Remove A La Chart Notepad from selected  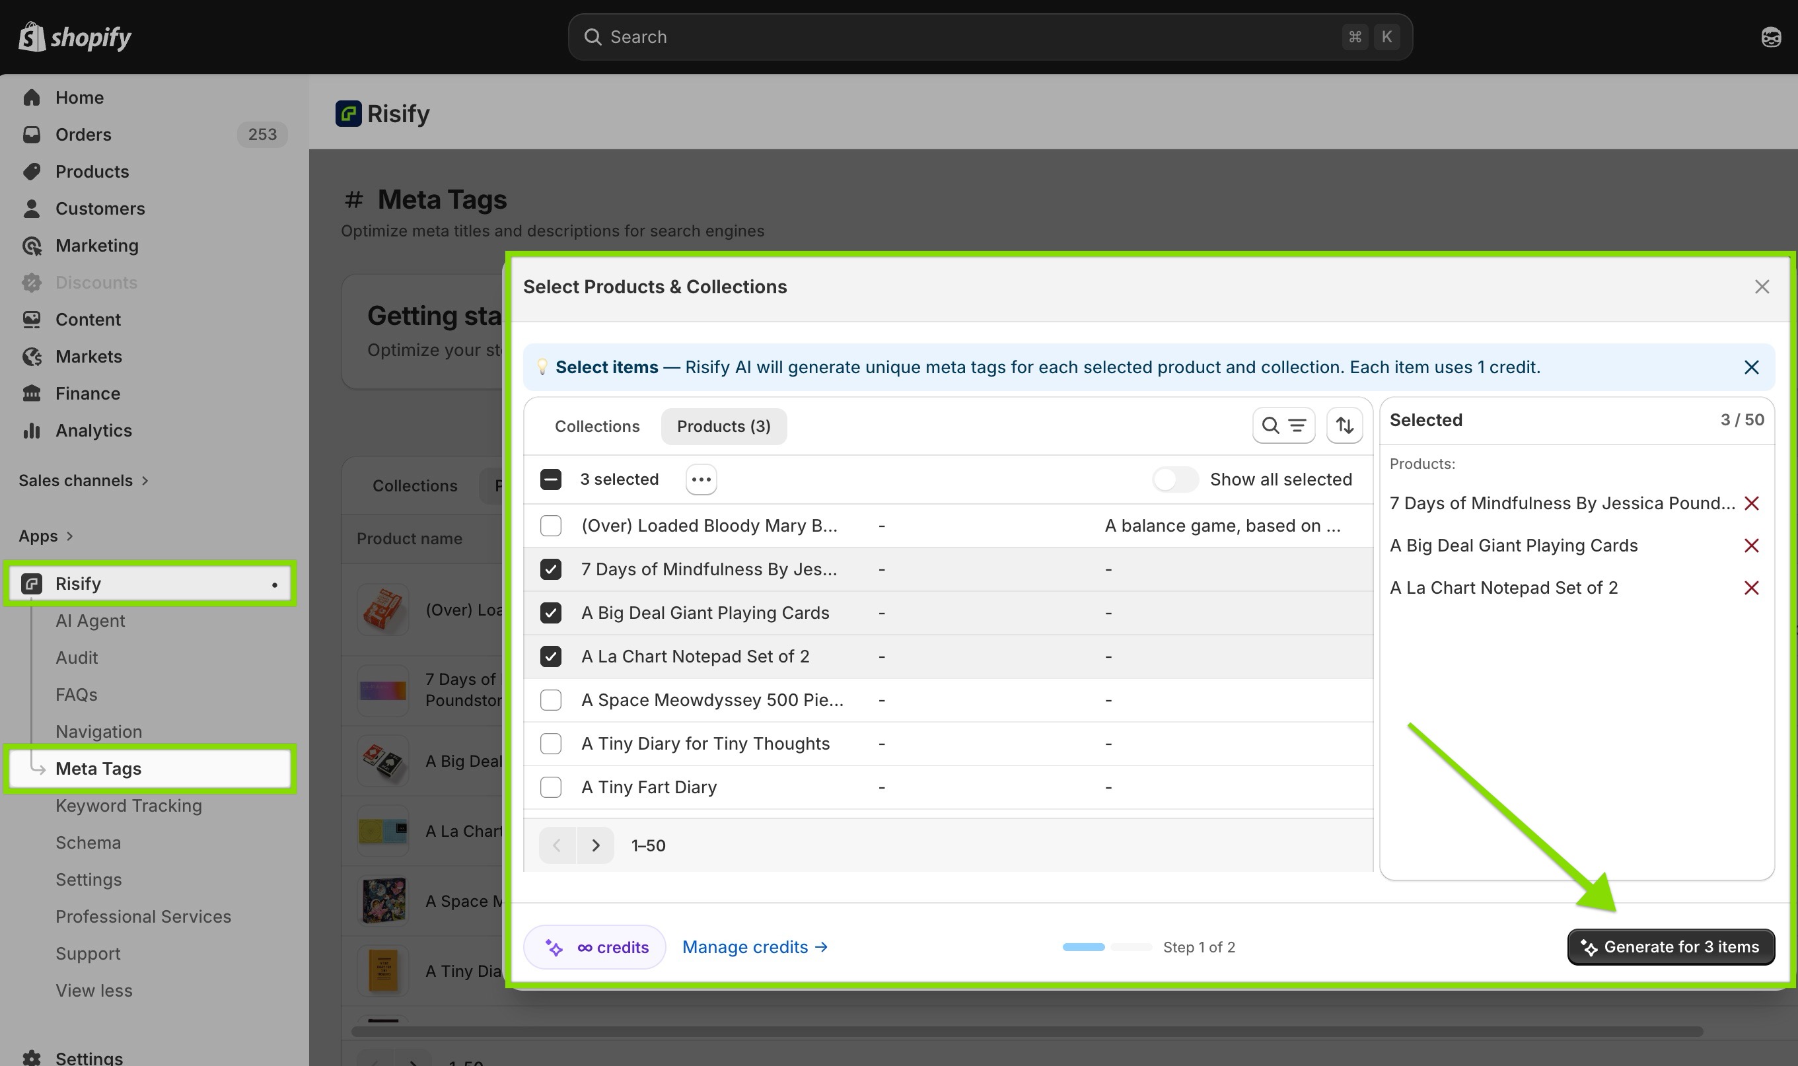1751,588
